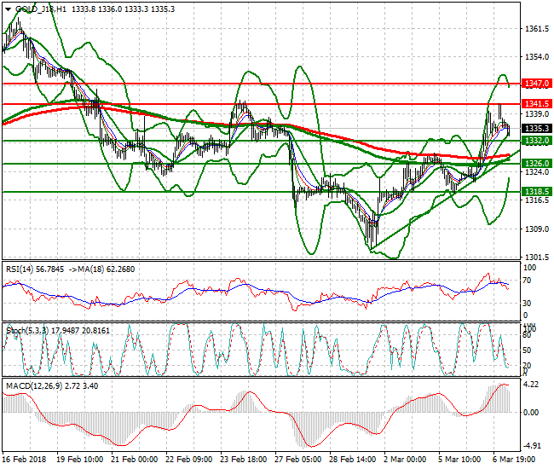The height and width of the screenshot is (469, 554).
Task: Click the MACD scale value 4.22
Action: [x=531, y=385]
